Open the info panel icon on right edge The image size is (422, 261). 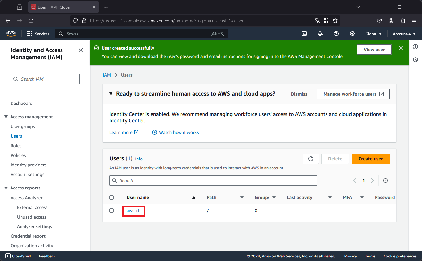point(415,47)
